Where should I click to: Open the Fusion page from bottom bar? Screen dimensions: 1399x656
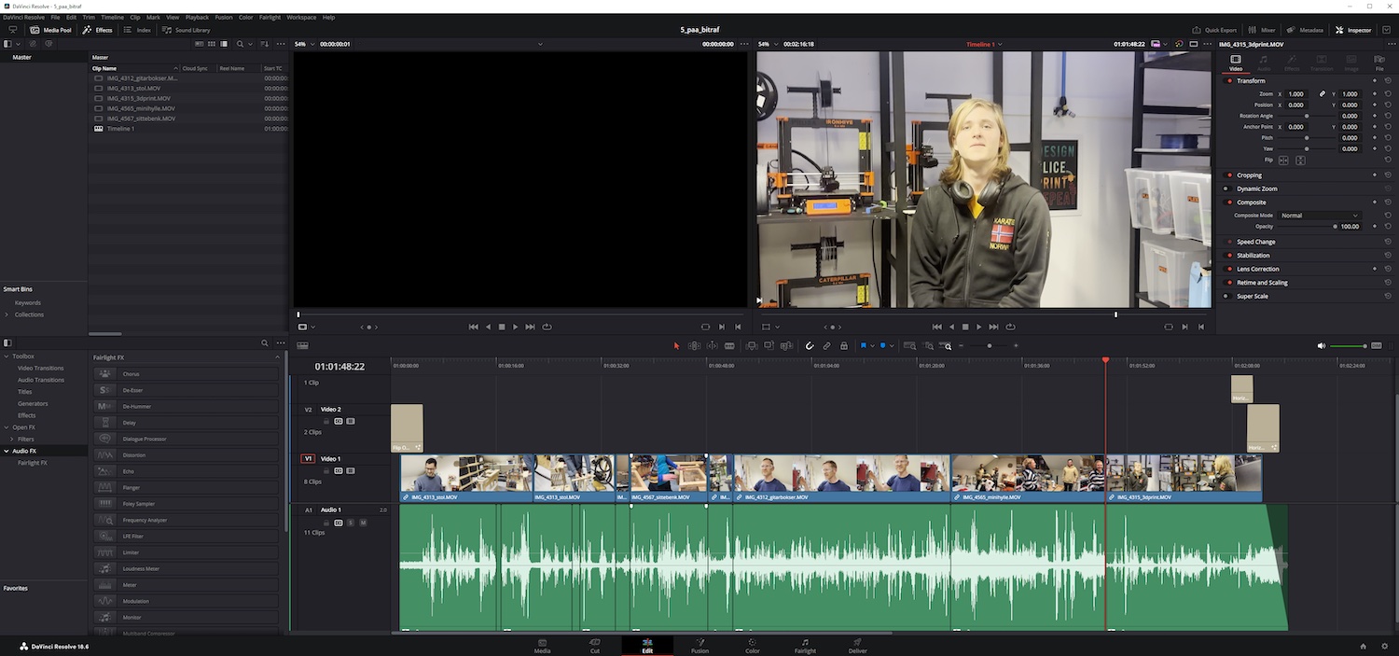(x=699, y=647)
